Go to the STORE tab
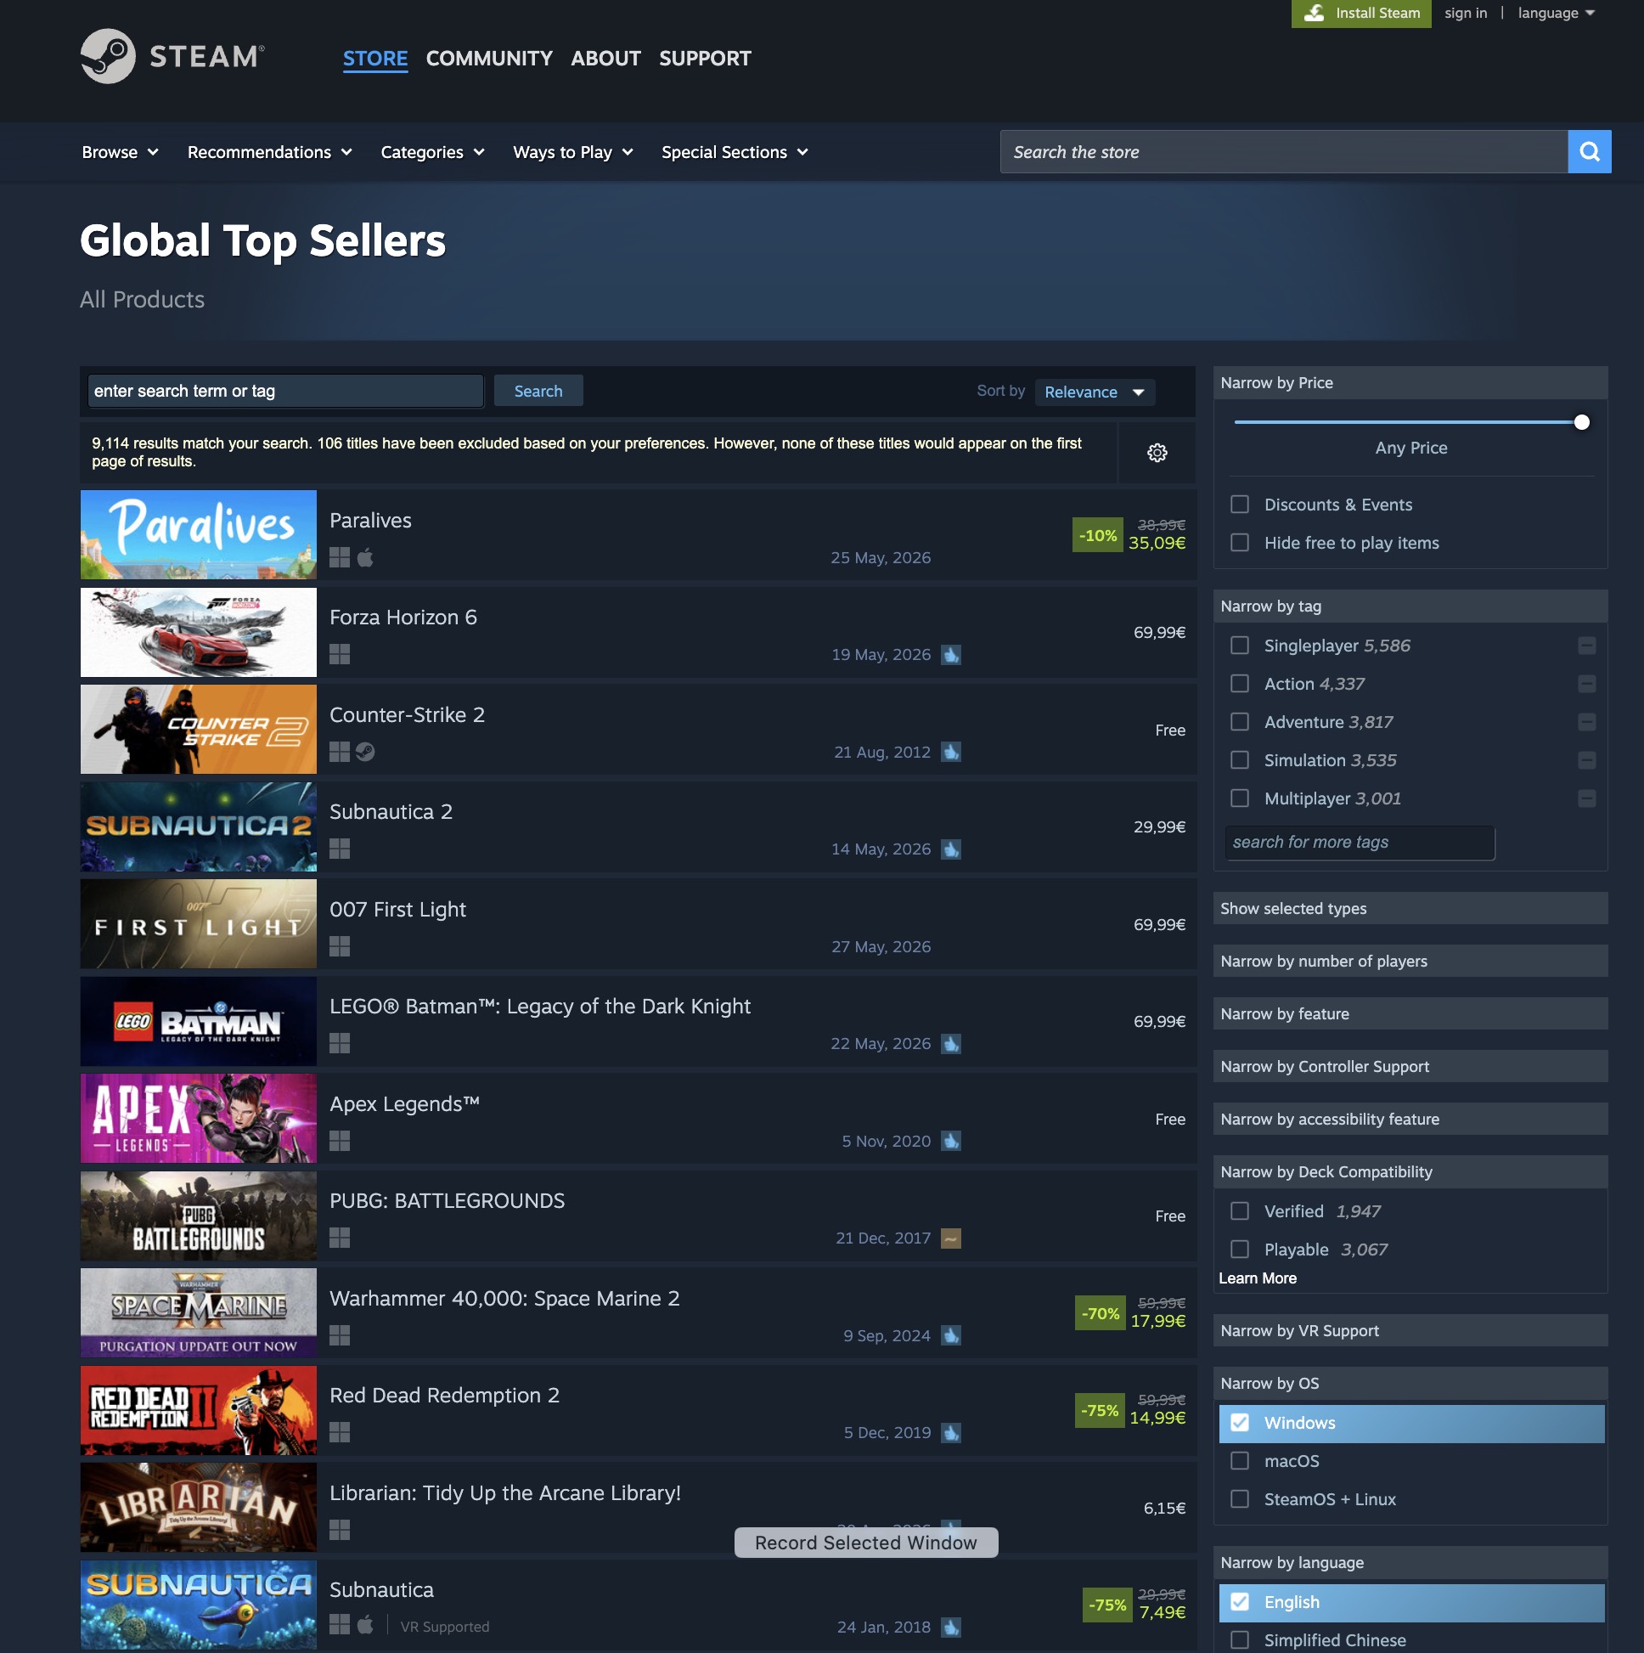Image resolution: width=1644 pixels, height=1653 pixels. (x=375, y=58)
